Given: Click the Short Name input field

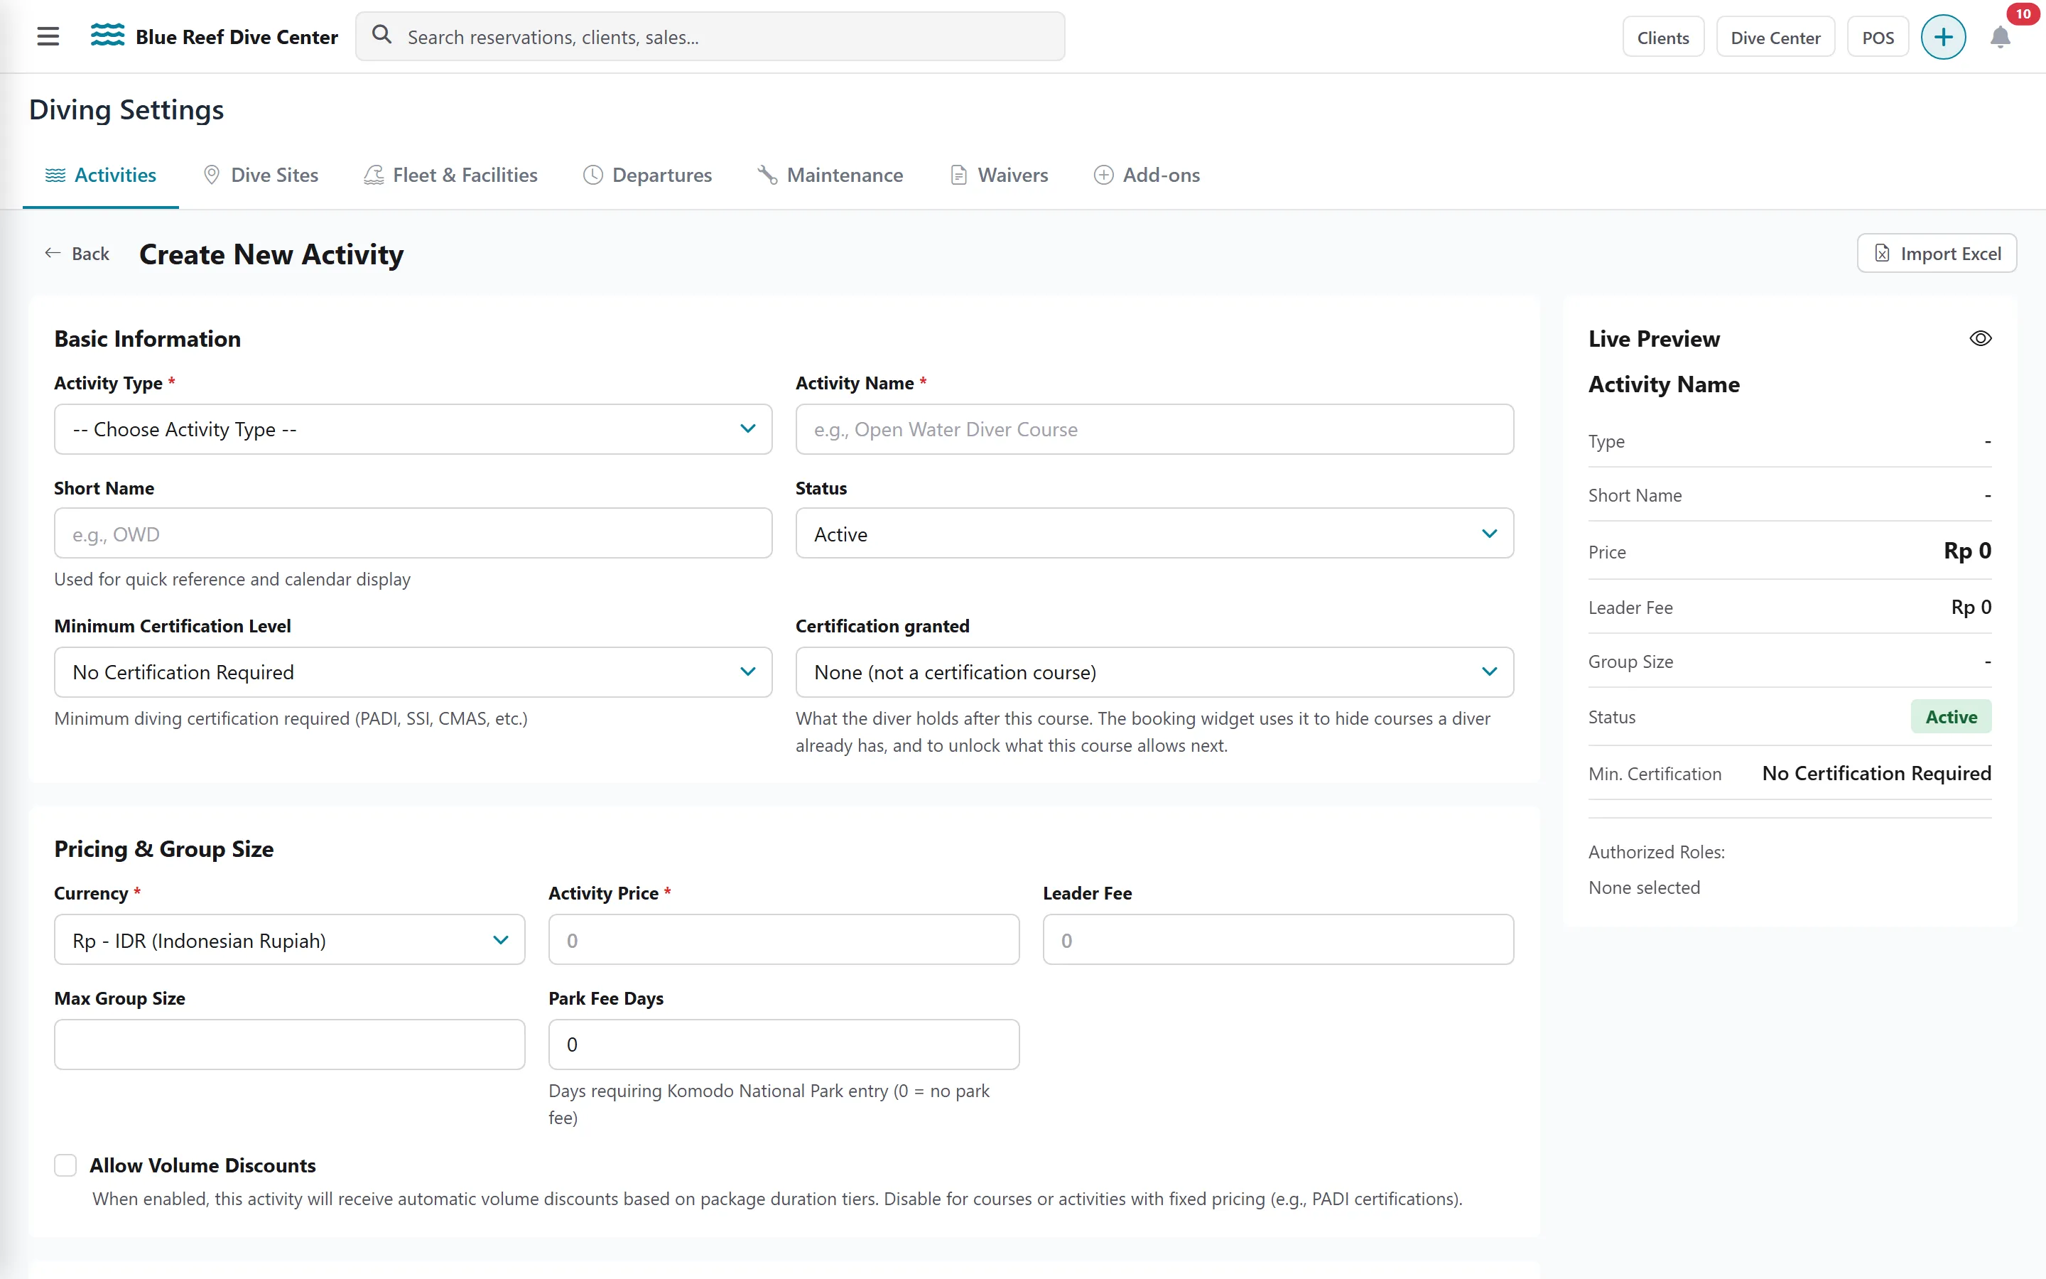Looking at the screenshot, I should 413,534.
